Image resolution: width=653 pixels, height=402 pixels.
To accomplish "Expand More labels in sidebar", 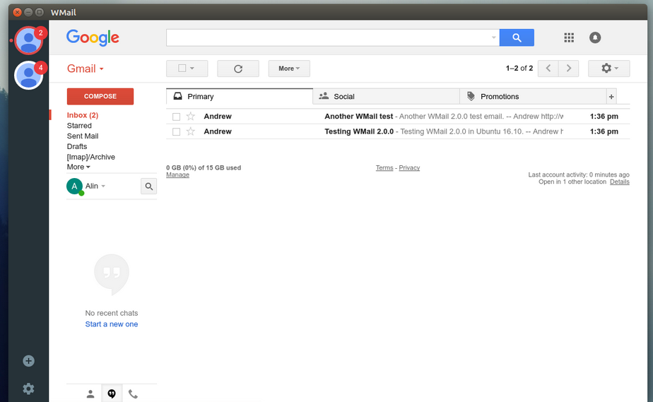I will coord(78,167).
